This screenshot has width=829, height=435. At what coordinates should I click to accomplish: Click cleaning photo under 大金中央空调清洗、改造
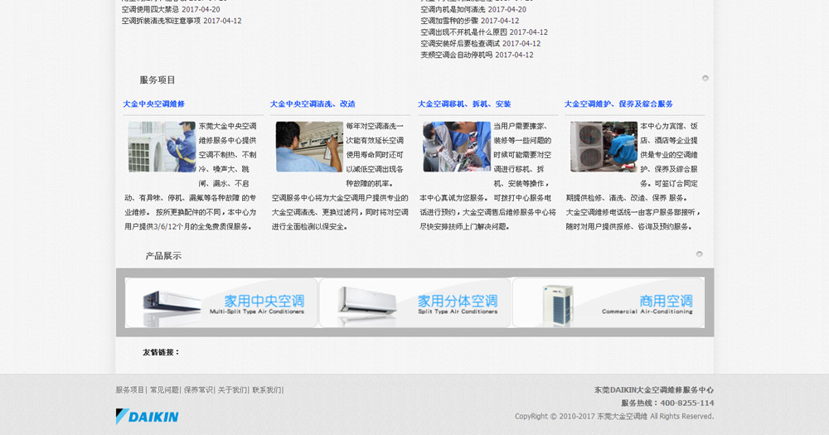coord(309,147)
